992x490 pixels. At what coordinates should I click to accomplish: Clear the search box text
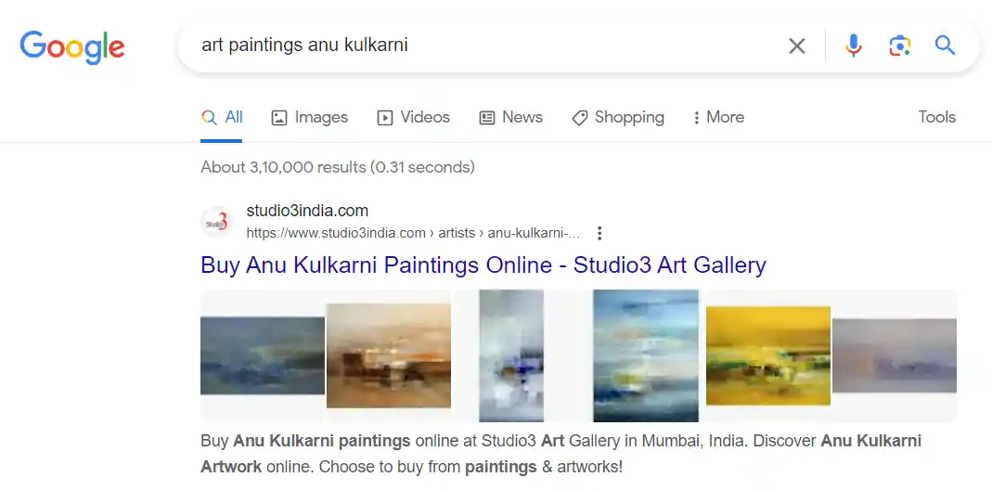click(796, 45)
